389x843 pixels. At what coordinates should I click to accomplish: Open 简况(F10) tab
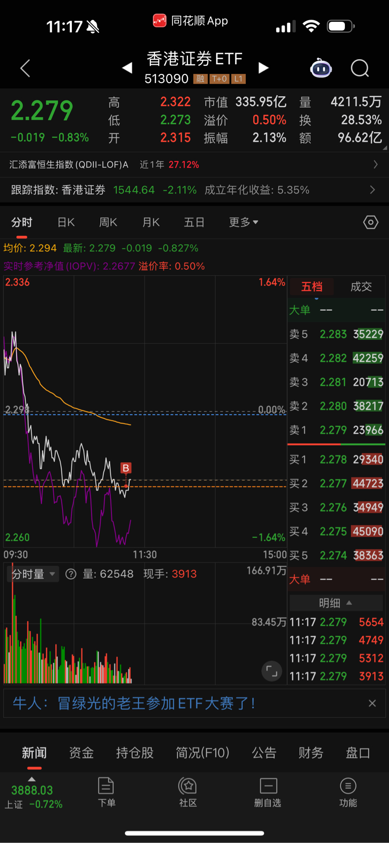tap(203, 753)
